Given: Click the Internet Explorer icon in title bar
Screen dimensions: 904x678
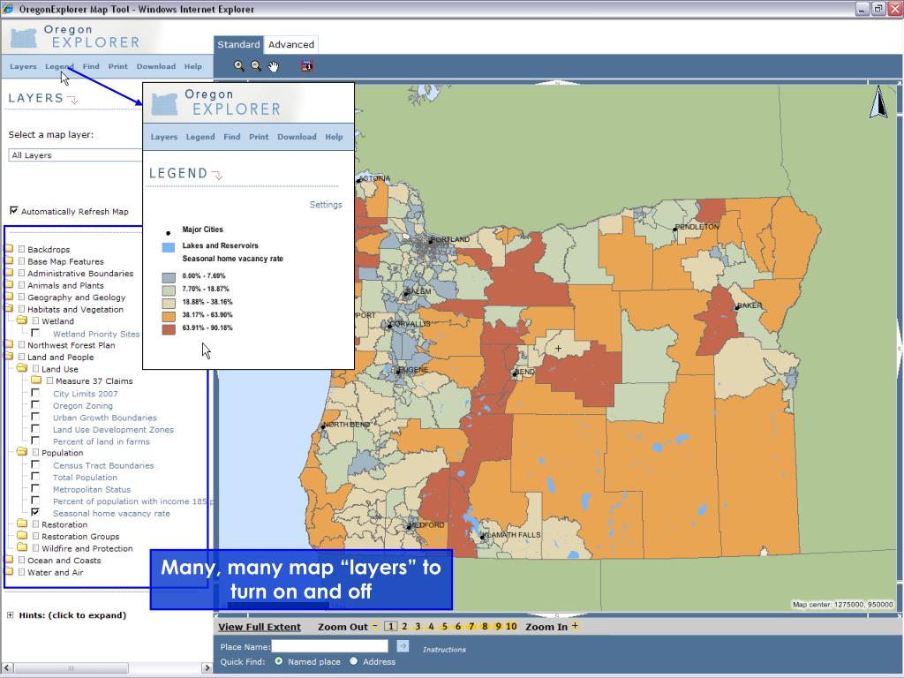Looking at the screenshot, I should (8, 9).
